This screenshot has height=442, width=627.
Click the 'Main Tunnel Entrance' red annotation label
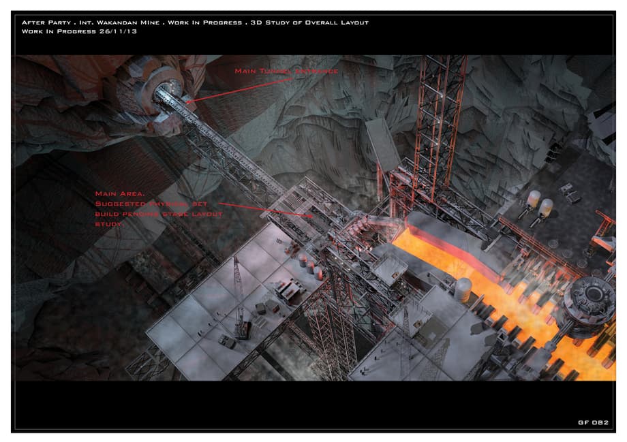click(x=286, y=71)
